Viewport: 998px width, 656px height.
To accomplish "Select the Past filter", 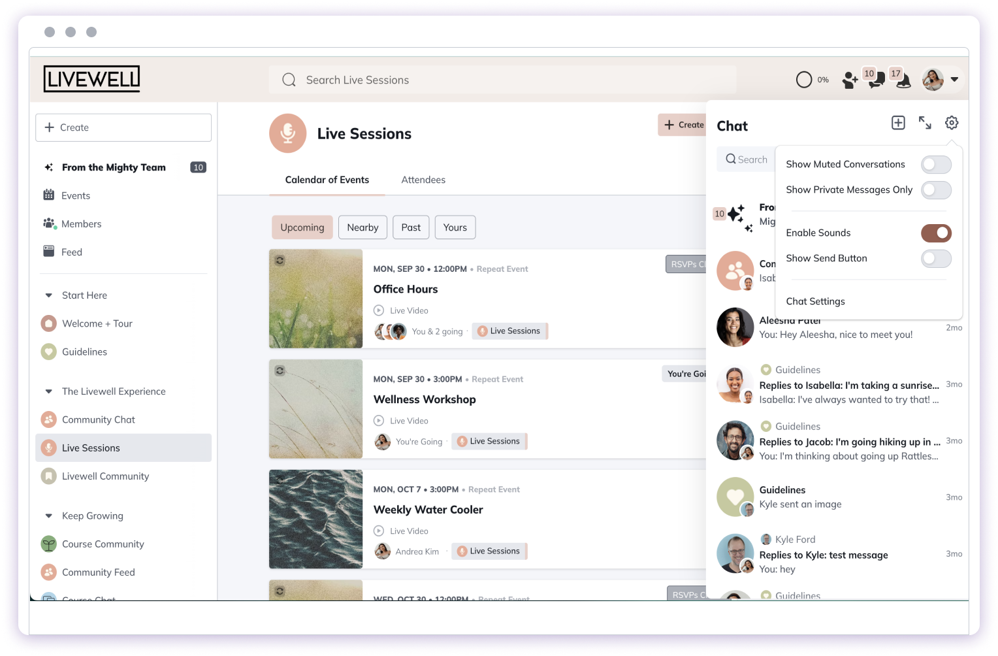I will 411,227.
